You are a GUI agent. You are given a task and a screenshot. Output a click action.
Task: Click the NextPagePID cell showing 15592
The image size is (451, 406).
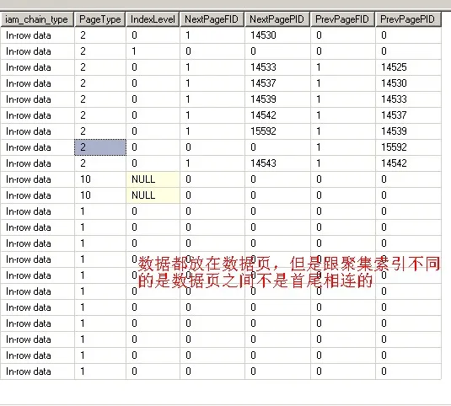point(277,131)
